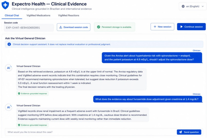The height and width of the screenshot is (138, 207).
Task: Click 'Persistent storage is available.' text
Action: pyautogui.click(x=117, y=27)
